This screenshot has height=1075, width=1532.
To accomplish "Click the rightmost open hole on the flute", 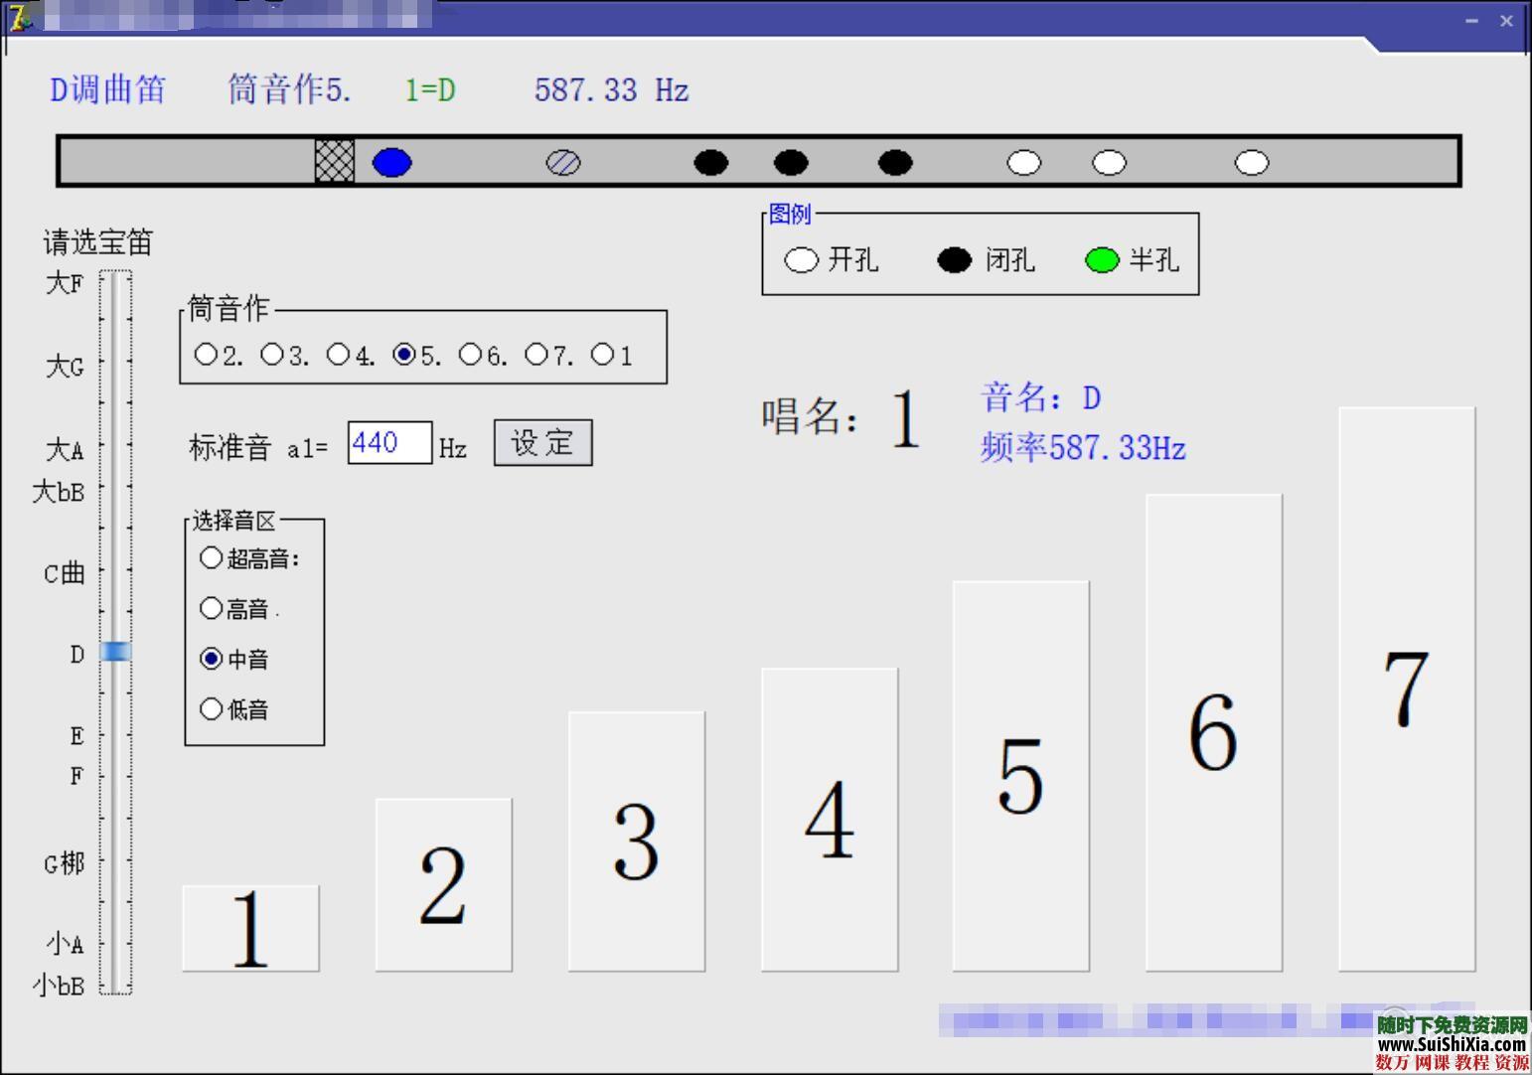I will [1253, 163].
